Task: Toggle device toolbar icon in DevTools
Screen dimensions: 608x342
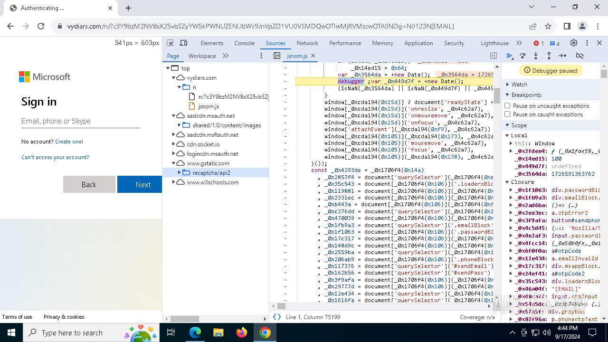Action: click(183, 43)
